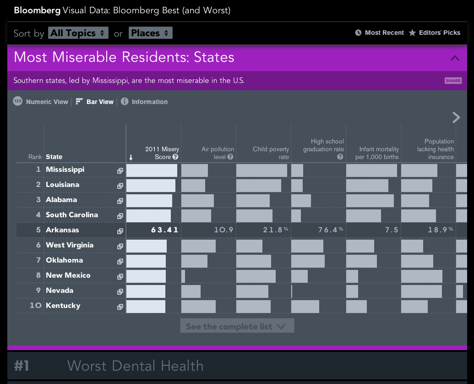Open detail icon for West Virginia row

(x=120, y=246)
